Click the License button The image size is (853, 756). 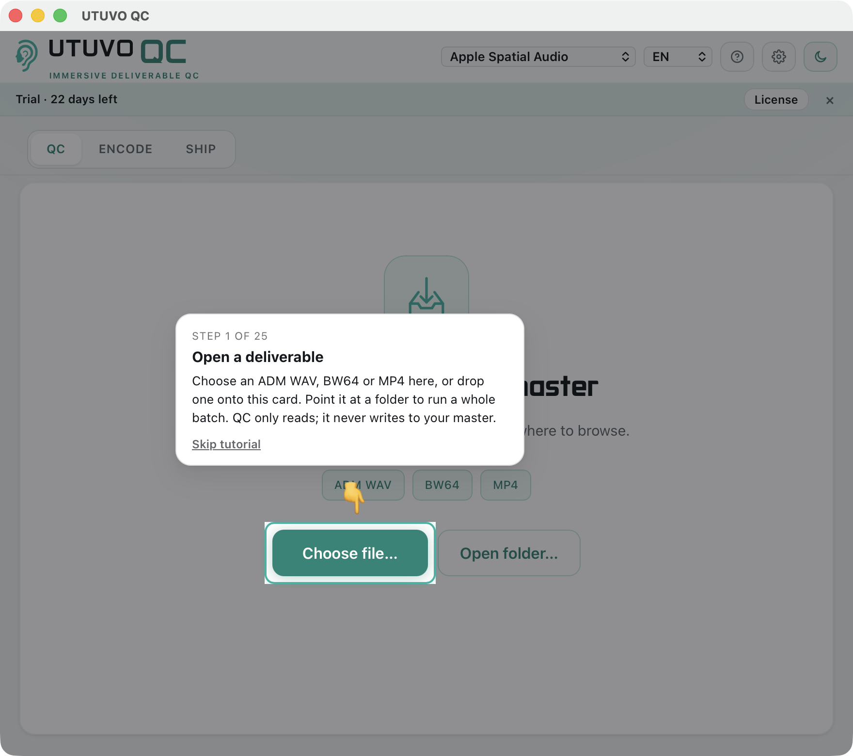776,100
